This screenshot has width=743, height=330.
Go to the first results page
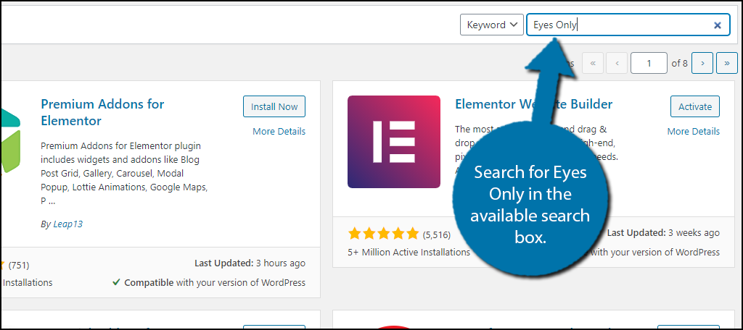click(x=592, y=63)
